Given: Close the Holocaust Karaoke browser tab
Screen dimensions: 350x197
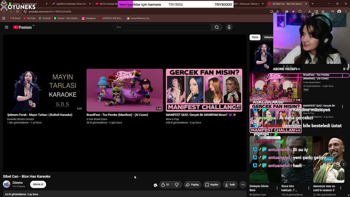Looking at the screenshot, I should tap(263, 4).
